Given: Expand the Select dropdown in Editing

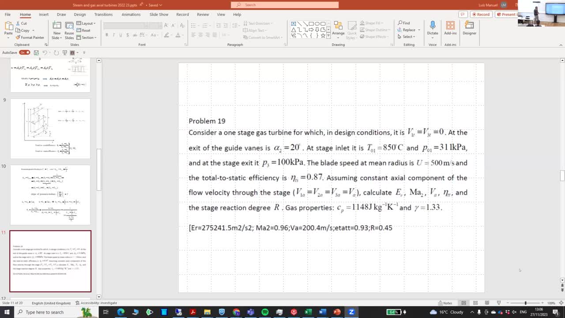Looking at the screenshot, I should click(408, 37).
